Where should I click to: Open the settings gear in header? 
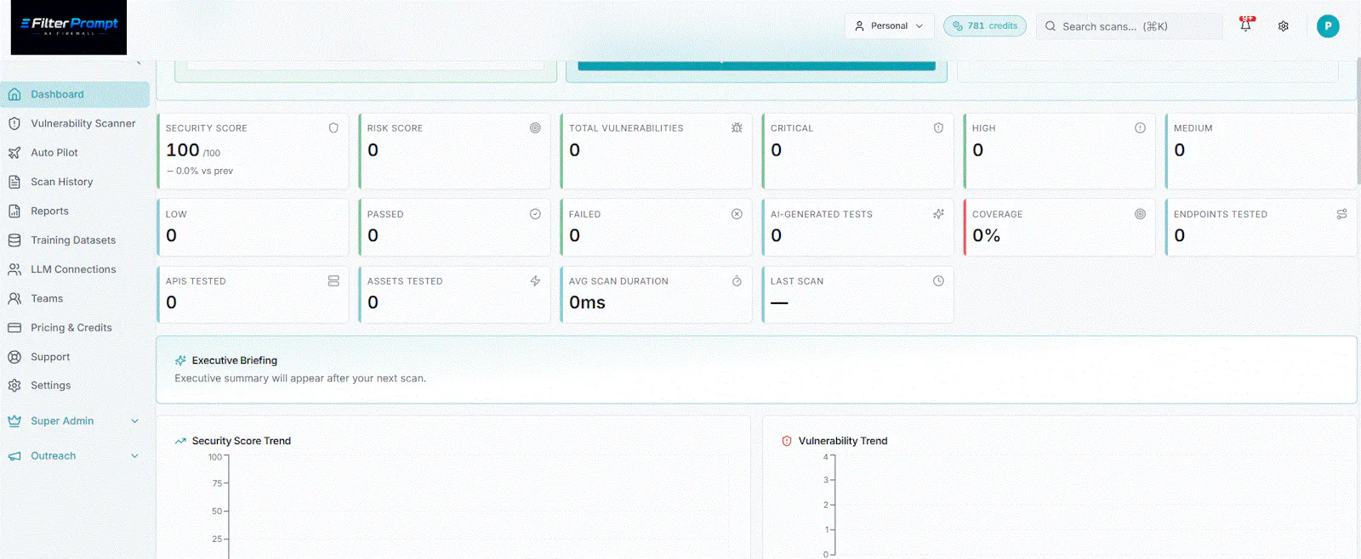tap(1284, 26)
